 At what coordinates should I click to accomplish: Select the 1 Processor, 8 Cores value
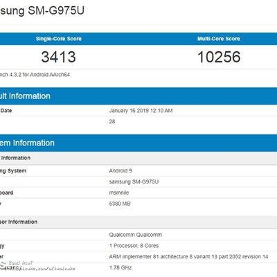[134, 246]
